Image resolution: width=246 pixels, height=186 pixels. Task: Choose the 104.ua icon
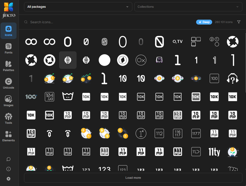pyautogui.click(x=49, y=97)
